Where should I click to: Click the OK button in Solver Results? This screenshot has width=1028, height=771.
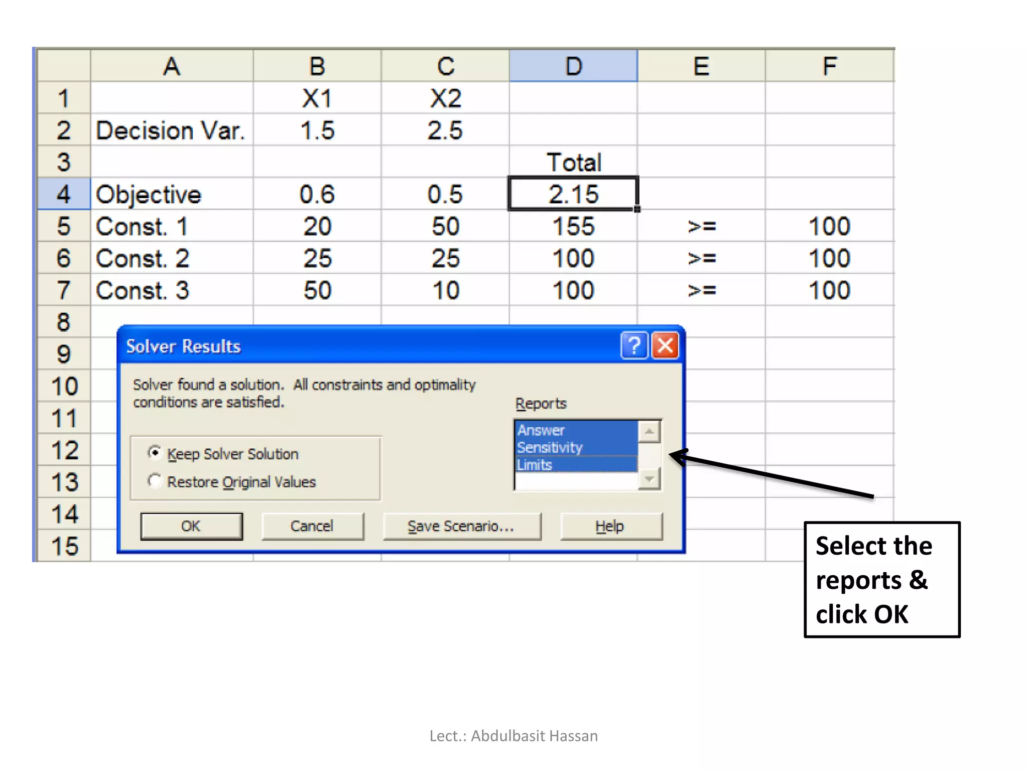(x=191, y=526)
